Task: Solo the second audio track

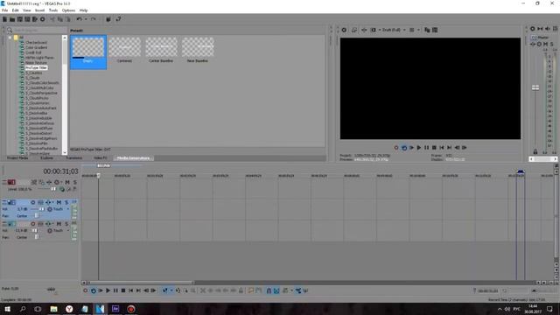Action: point(66,224)
